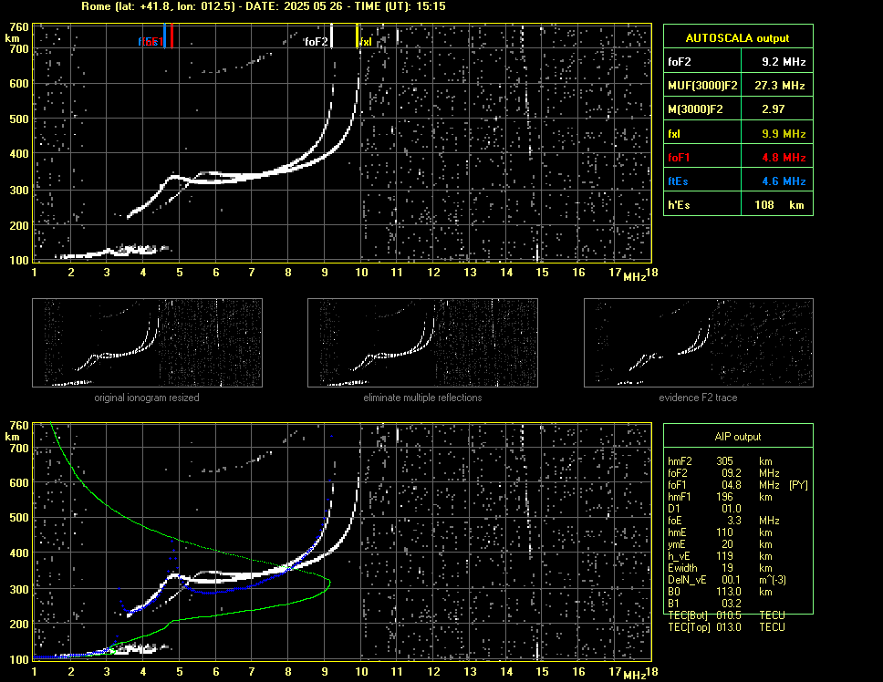
Task: Select the AUTOSCALA output table heading
Action: (x=737, y=38)
